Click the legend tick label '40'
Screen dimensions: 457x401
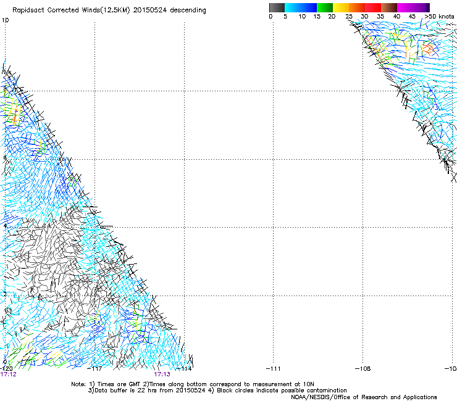point(396,17)
